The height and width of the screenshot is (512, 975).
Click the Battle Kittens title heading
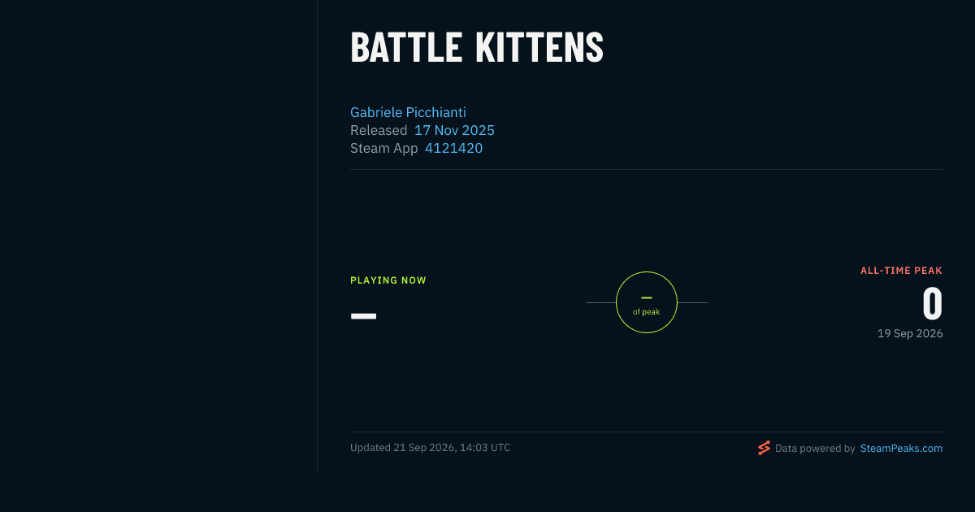coord(477,48)
